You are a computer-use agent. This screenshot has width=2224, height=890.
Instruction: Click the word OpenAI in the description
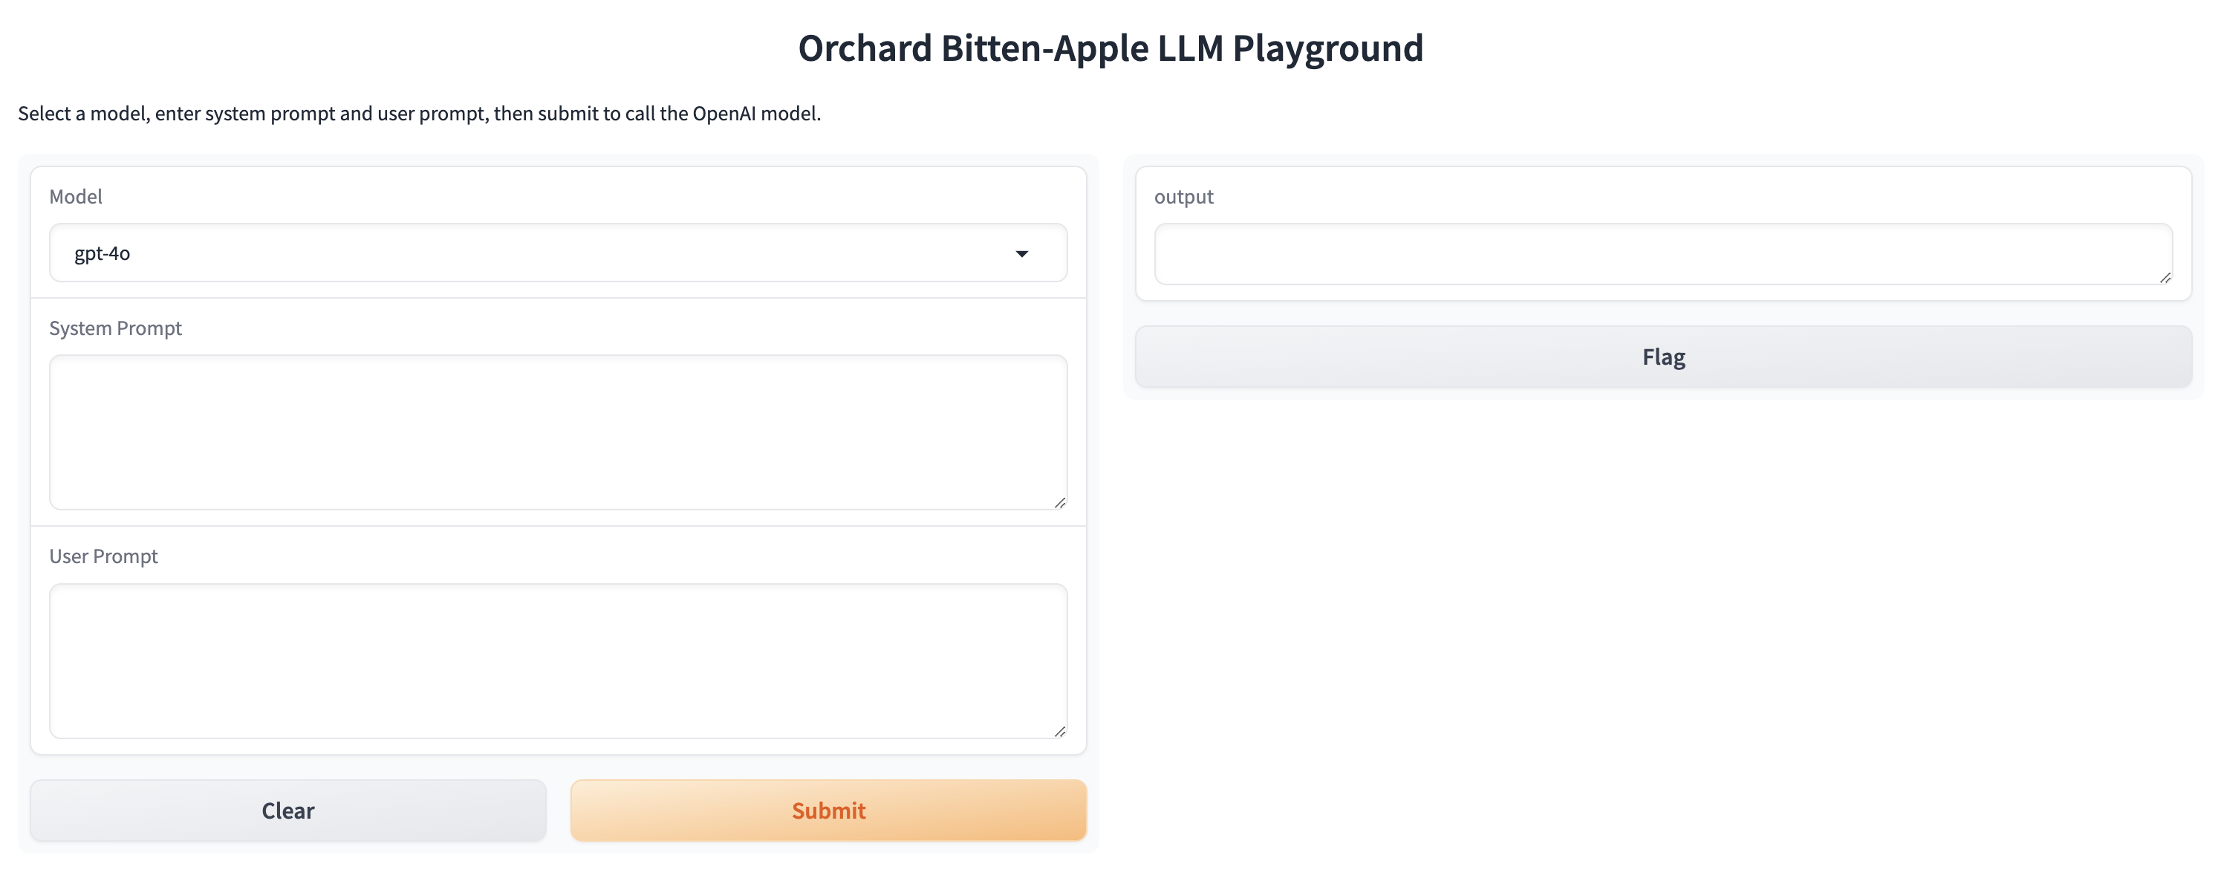click(724, 113)
